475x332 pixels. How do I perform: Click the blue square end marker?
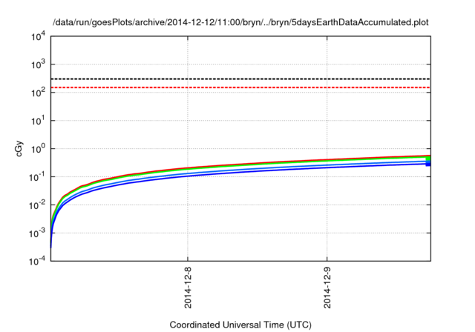pyautogui.click(x=428, y=164)
